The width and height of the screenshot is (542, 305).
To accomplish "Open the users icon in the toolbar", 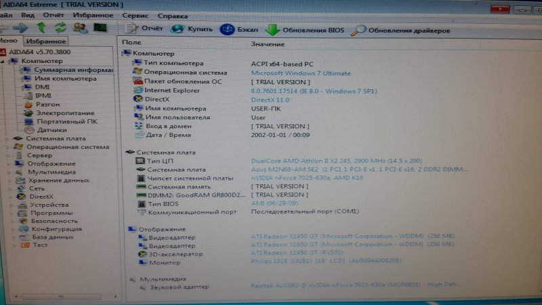I will click(x=80, y=28).
